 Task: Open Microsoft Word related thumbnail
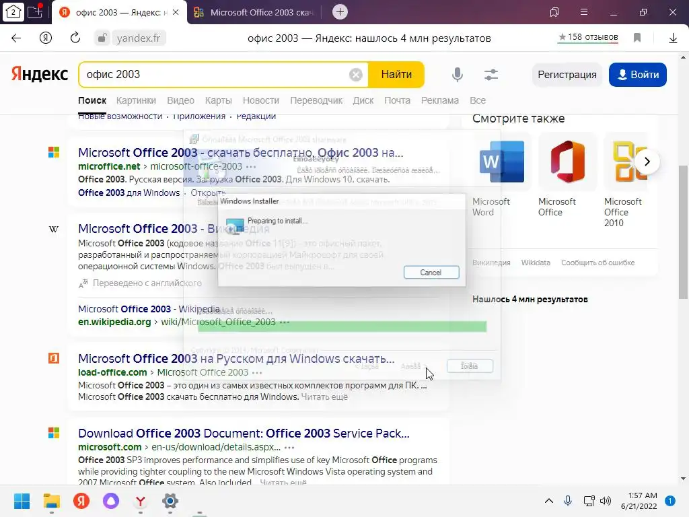coord(501,162)
